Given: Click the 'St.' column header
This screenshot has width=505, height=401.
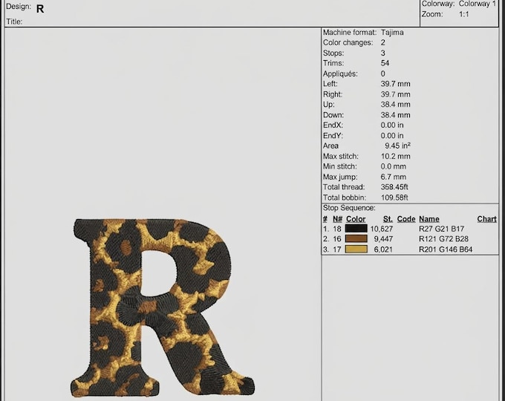Looking at the screenshot, I should click(x=388, y=219).
